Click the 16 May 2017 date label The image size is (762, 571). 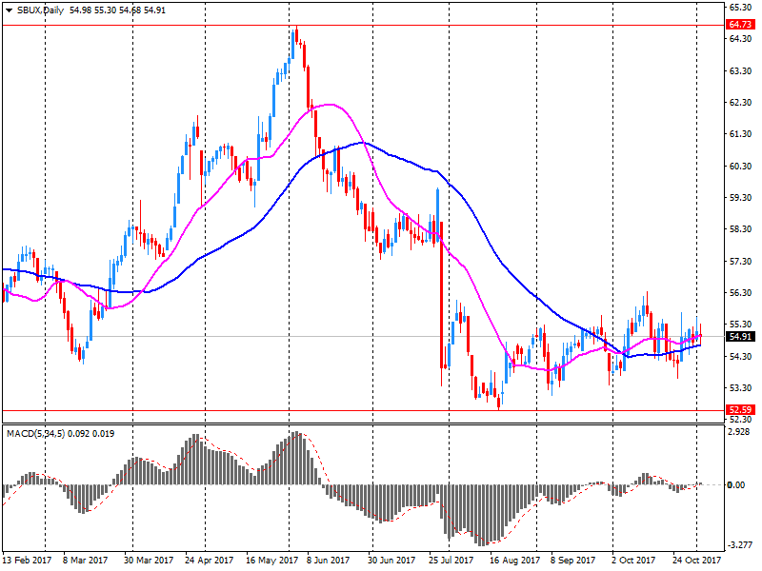tap(272, 561)
